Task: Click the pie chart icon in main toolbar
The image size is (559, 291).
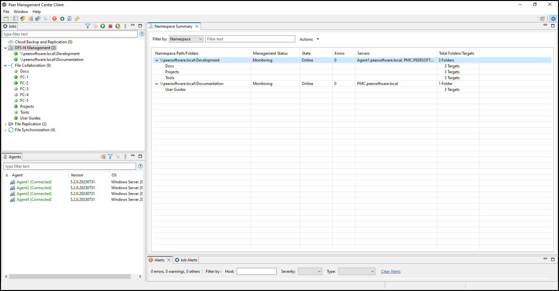Action: 23,19
